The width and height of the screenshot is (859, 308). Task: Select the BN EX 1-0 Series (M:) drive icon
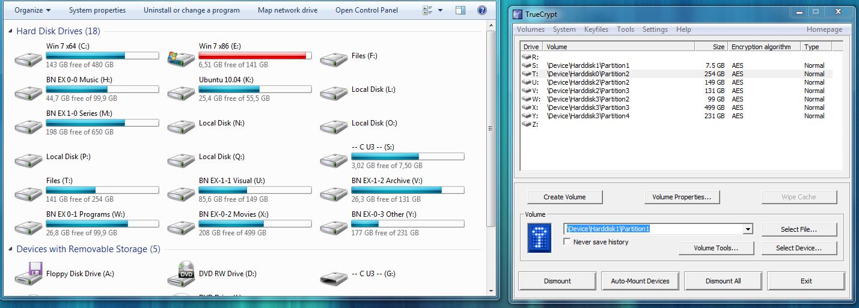point(28,126)
